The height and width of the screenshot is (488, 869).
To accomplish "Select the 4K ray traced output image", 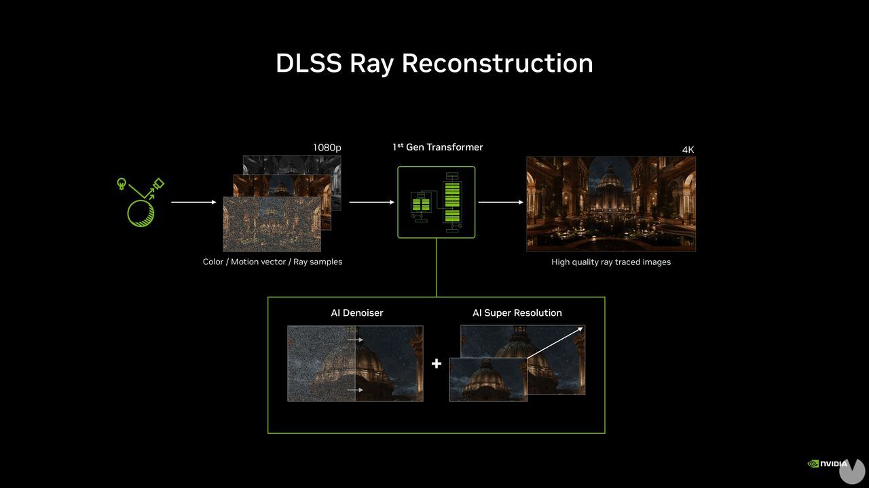I will click(611, 204).
